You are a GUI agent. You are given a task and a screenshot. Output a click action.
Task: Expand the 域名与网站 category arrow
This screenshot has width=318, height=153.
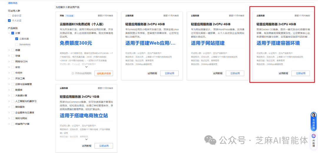click(x=9, y=118)
